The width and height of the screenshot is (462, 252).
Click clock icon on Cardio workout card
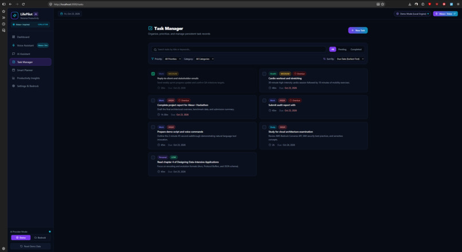270,88
